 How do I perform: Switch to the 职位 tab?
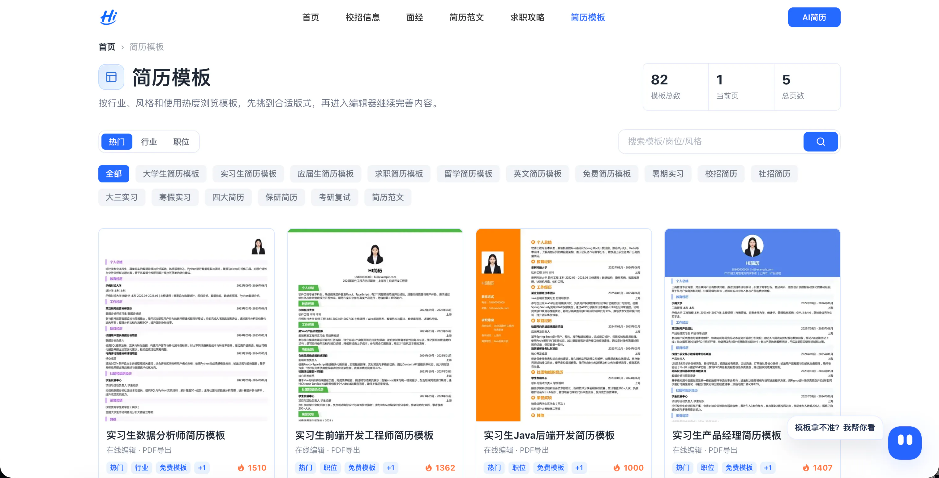pyautogui.click(x=181, y=141)
